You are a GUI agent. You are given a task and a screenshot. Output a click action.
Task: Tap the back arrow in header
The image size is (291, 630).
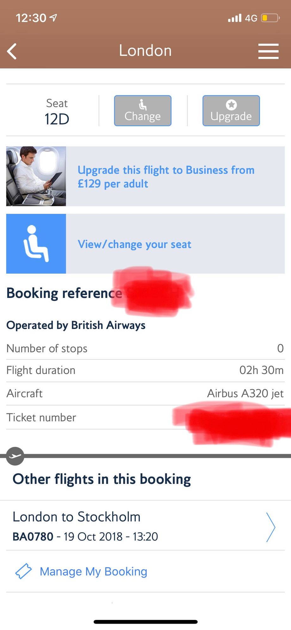pos(12,51)
